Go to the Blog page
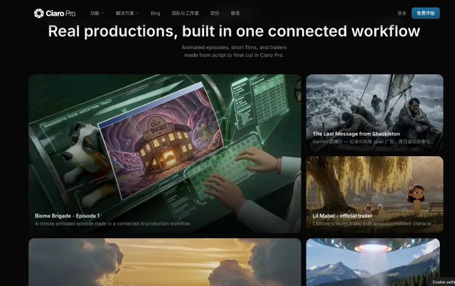The image size is (455, 286). tap(155, 13)
